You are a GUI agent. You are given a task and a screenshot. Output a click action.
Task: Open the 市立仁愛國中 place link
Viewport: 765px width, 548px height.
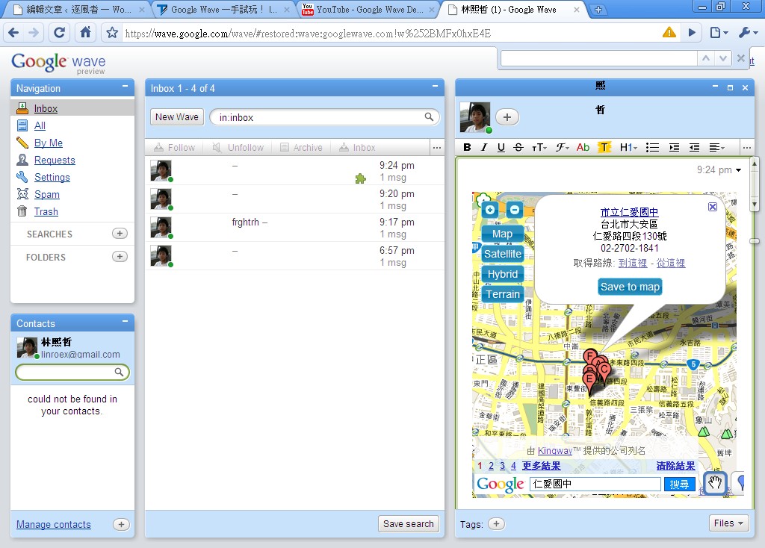(629, 212)
